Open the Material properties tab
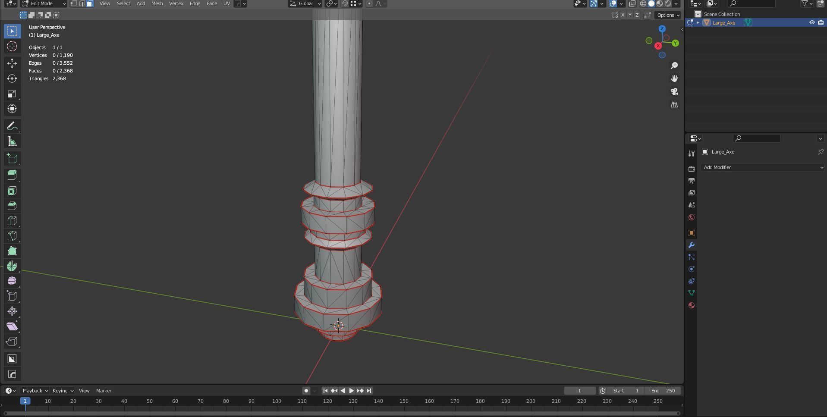The width and height of the screenshot is (827, 417). click(692, 305)
